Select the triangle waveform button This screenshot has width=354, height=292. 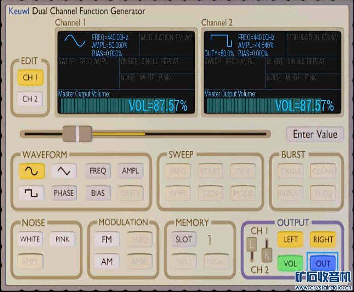(x=64, y=171)
